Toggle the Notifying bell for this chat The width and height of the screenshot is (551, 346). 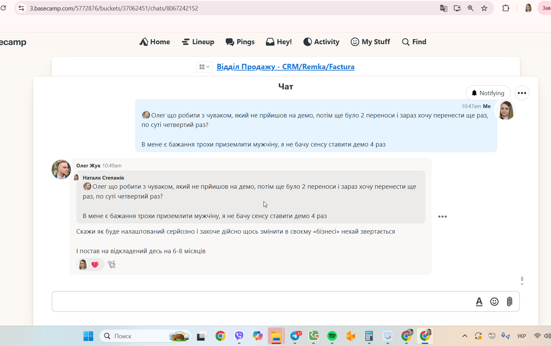coord(488,93)
